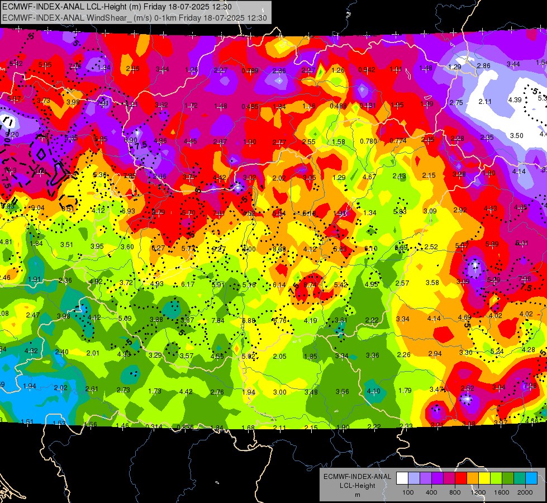The height and width of the screenshot is (503, 547).
Task: Click the wind shear value 4.39
Action: [515, 99]
